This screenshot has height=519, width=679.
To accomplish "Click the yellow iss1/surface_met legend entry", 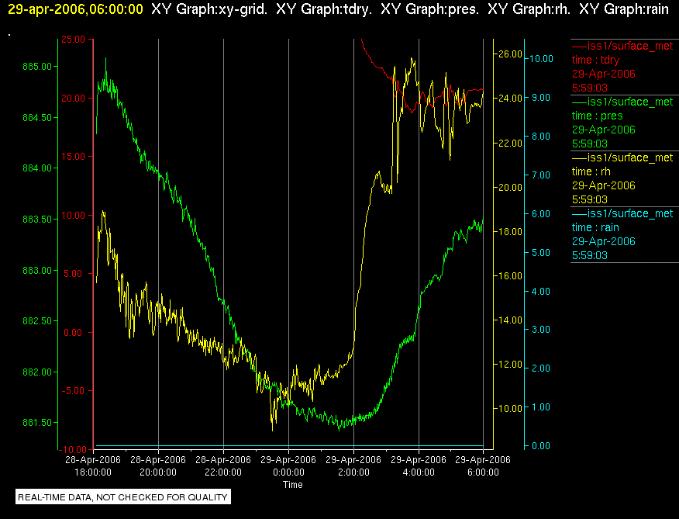I will coord(622,157).
